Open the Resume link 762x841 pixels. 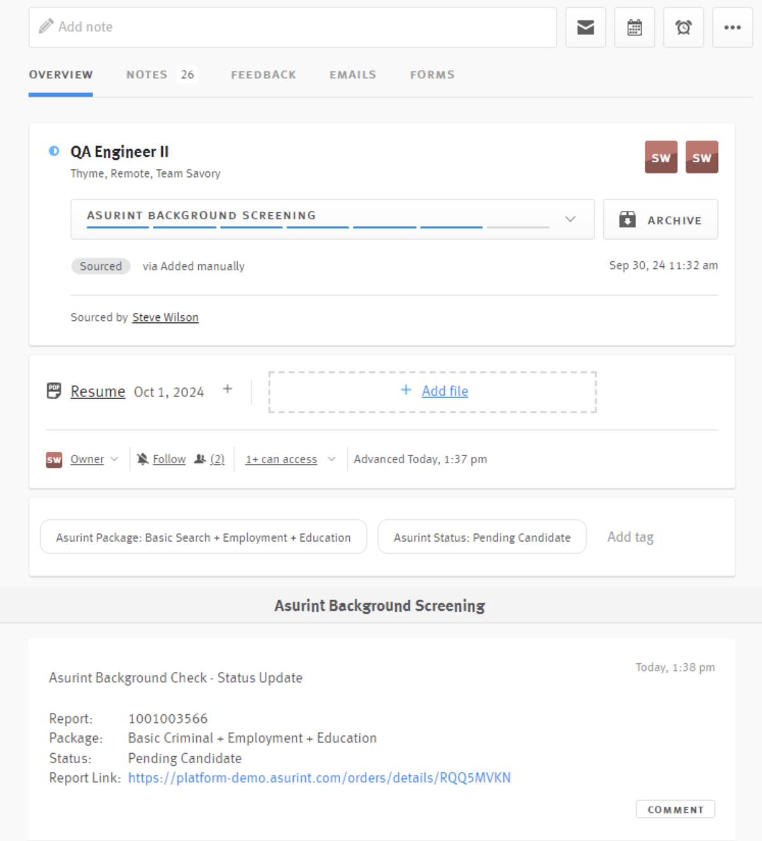click(97, 391)
